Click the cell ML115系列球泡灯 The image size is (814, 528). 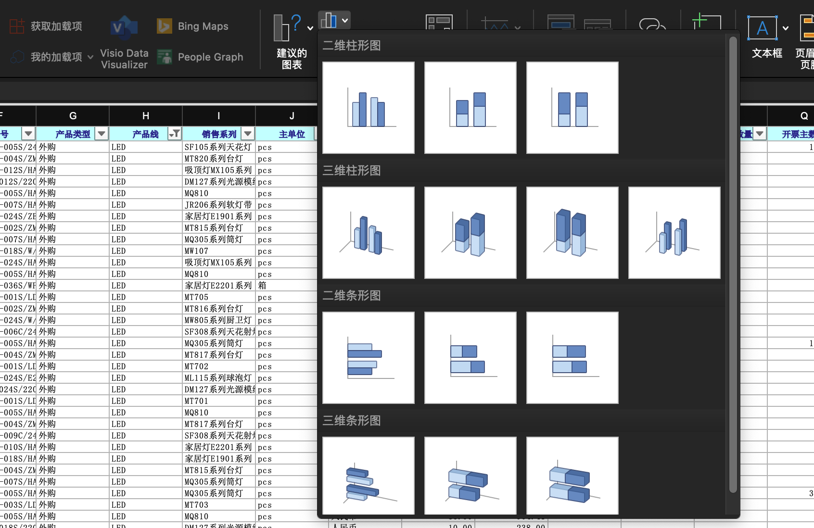point(219,378)
